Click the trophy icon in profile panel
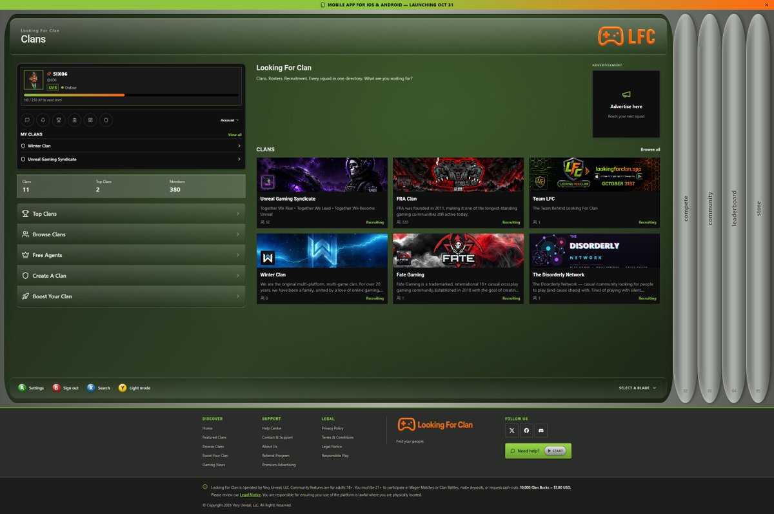774x514 pixels. point(59,119)
